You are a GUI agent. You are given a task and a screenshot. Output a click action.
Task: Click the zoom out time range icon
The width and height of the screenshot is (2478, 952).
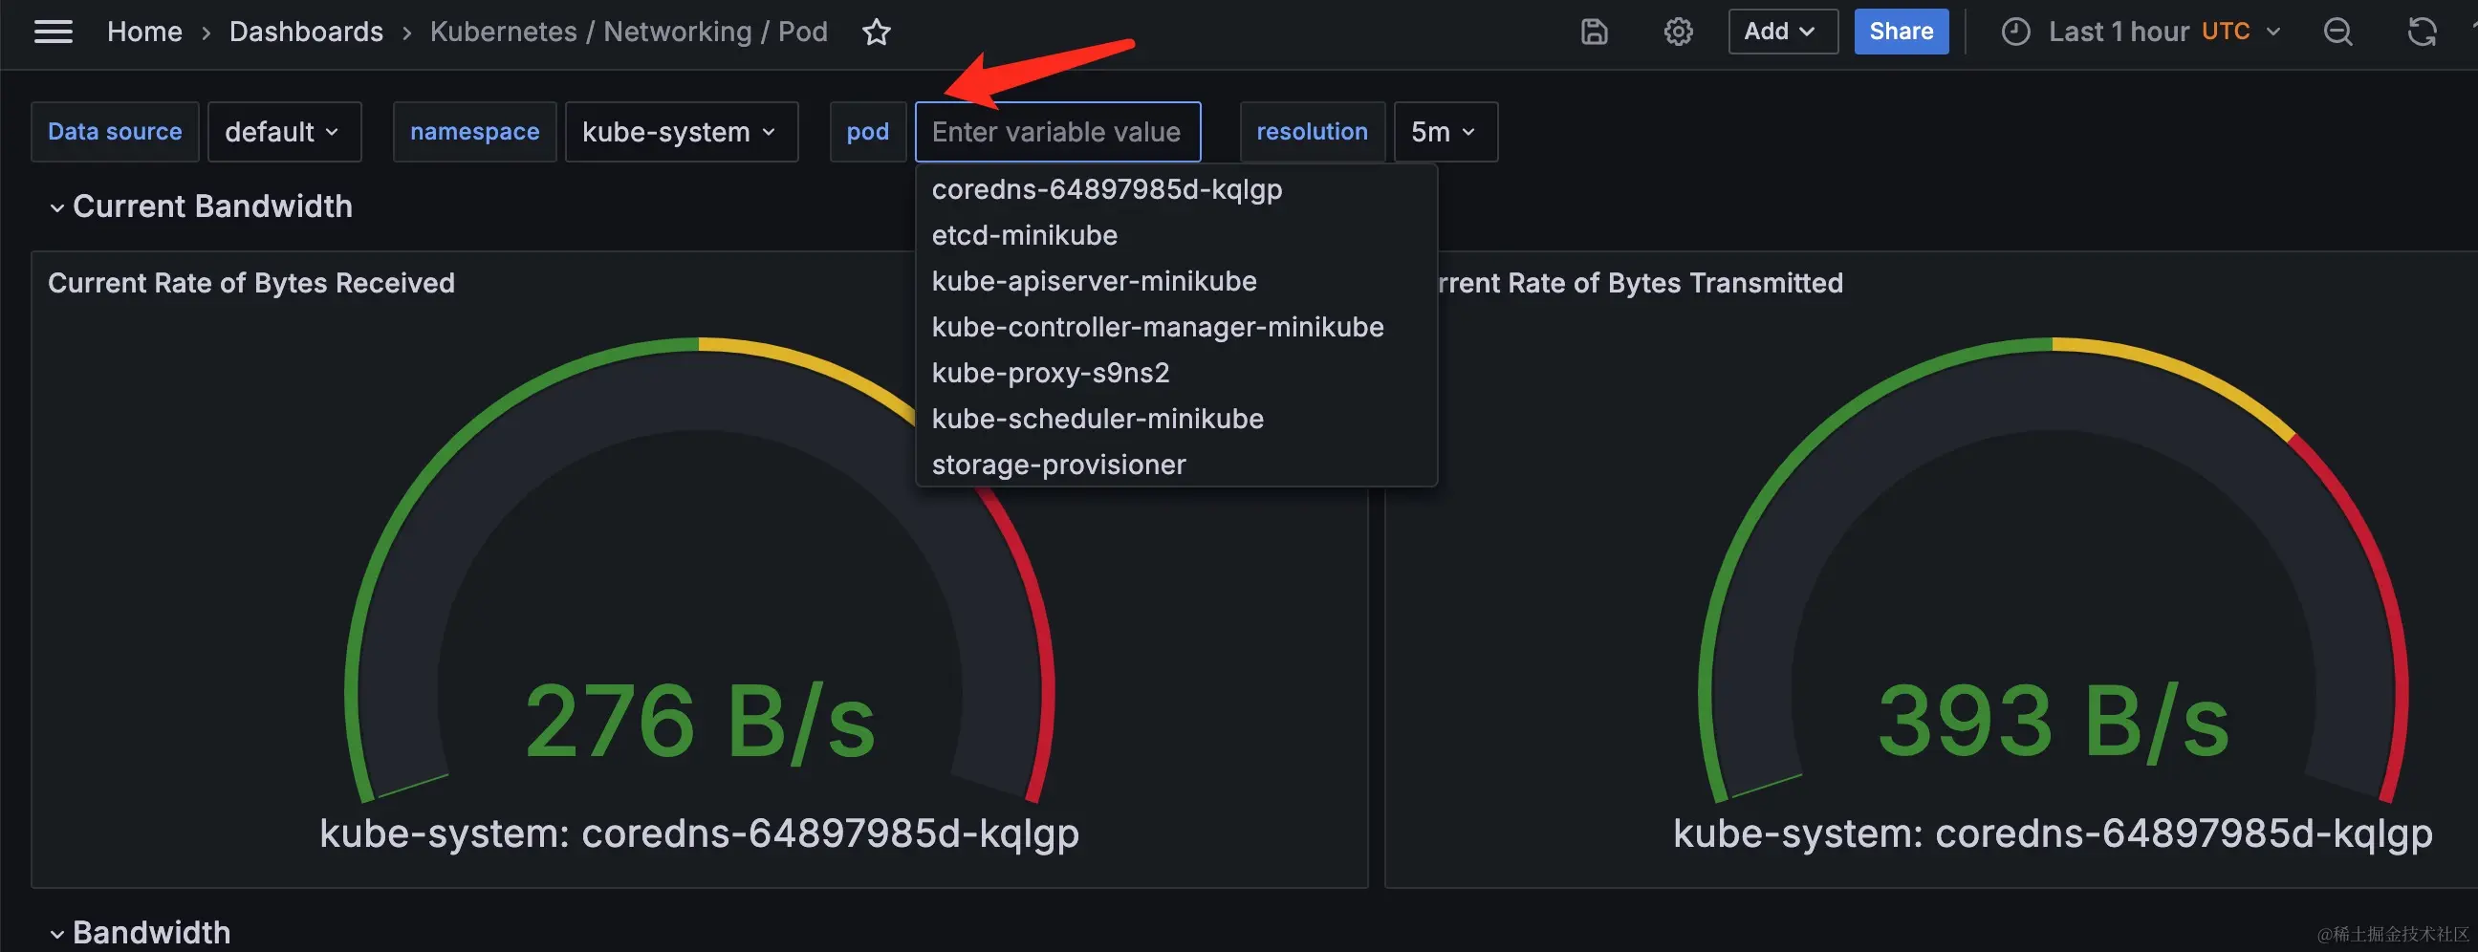tap(2337, 32)
